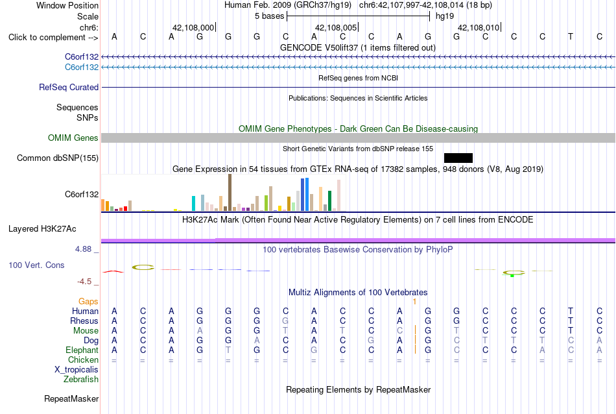
Task: Click the tallest brown GTEx expression bar
Action: [x=230, y=193]
